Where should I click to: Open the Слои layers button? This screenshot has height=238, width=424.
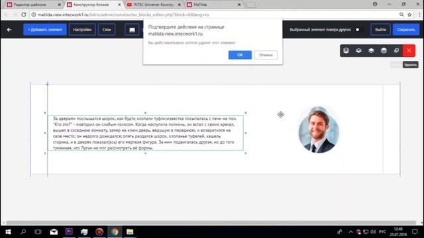pyautogui.click(x=107, y=30)
